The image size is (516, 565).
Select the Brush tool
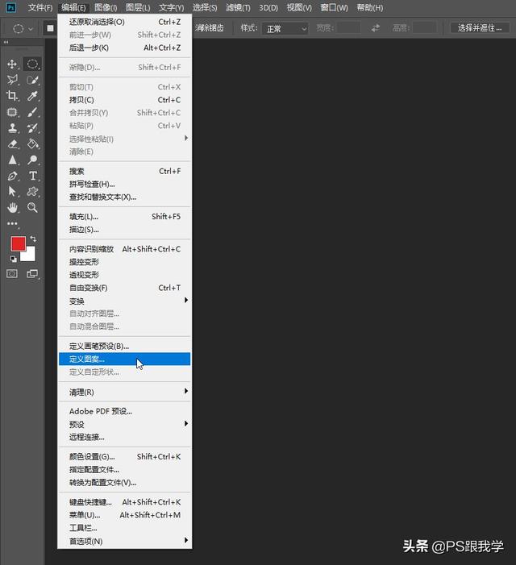32,112
